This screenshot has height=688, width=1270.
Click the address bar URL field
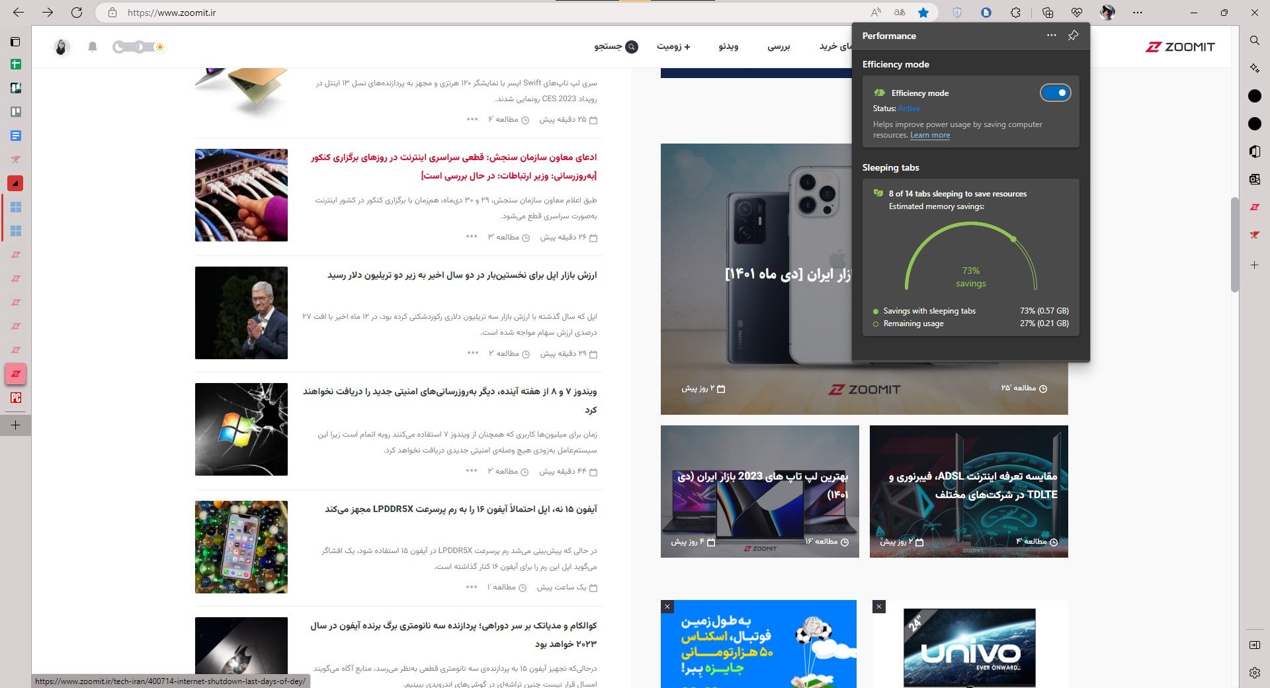pos(489,13)
